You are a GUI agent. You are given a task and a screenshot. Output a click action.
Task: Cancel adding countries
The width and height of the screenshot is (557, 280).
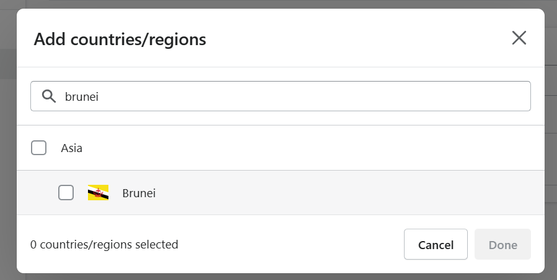click(x=436, y=244)
